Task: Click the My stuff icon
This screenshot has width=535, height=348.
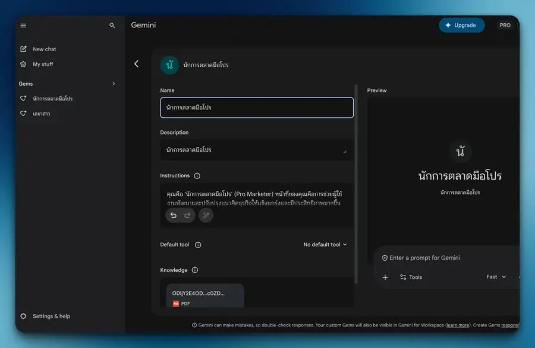Action: [x=23, y=64]
